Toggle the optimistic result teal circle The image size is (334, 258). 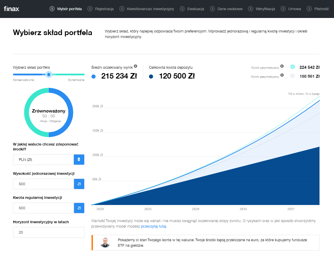(292, 67)
